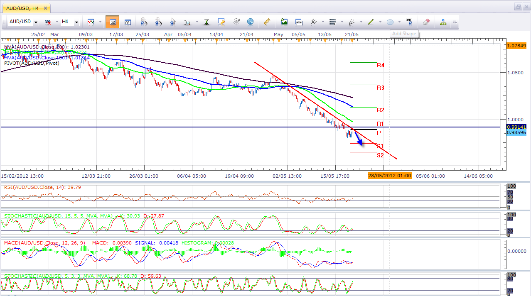
Task: Click the orange 28/05/2012 01:00 date tag
Action: click(x=389, y=176)
